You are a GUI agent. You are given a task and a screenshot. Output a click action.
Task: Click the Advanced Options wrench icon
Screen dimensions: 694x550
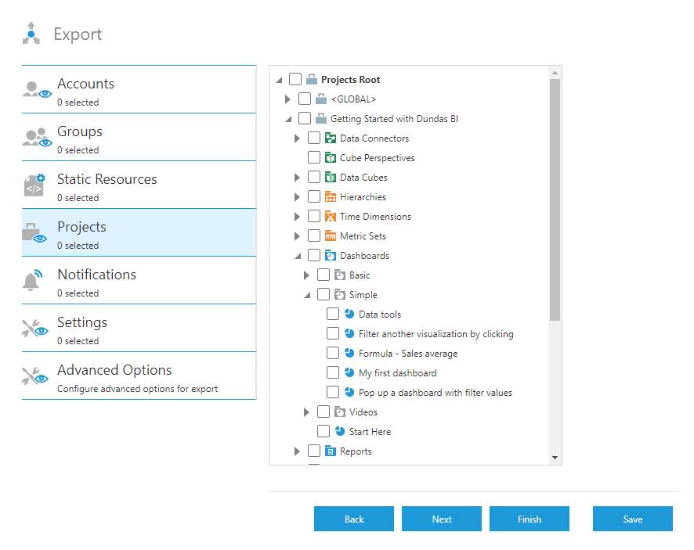(35, 376)
